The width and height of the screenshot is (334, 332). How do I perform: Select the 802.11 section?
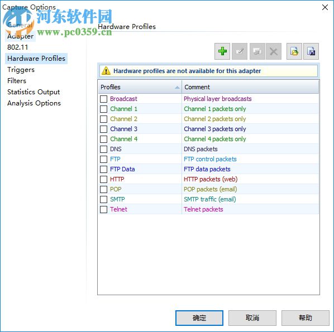[17, 47]
